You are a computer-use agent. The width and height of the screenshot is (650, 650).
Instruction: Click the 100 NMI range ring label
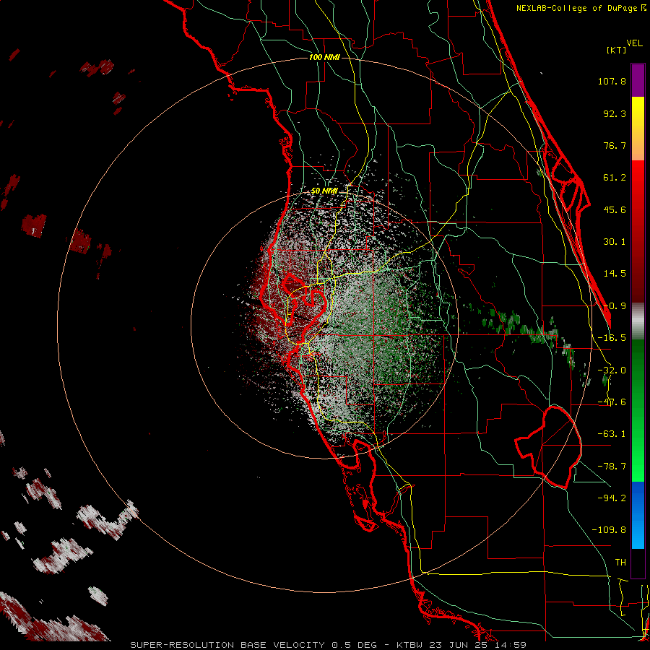[324, 57]
